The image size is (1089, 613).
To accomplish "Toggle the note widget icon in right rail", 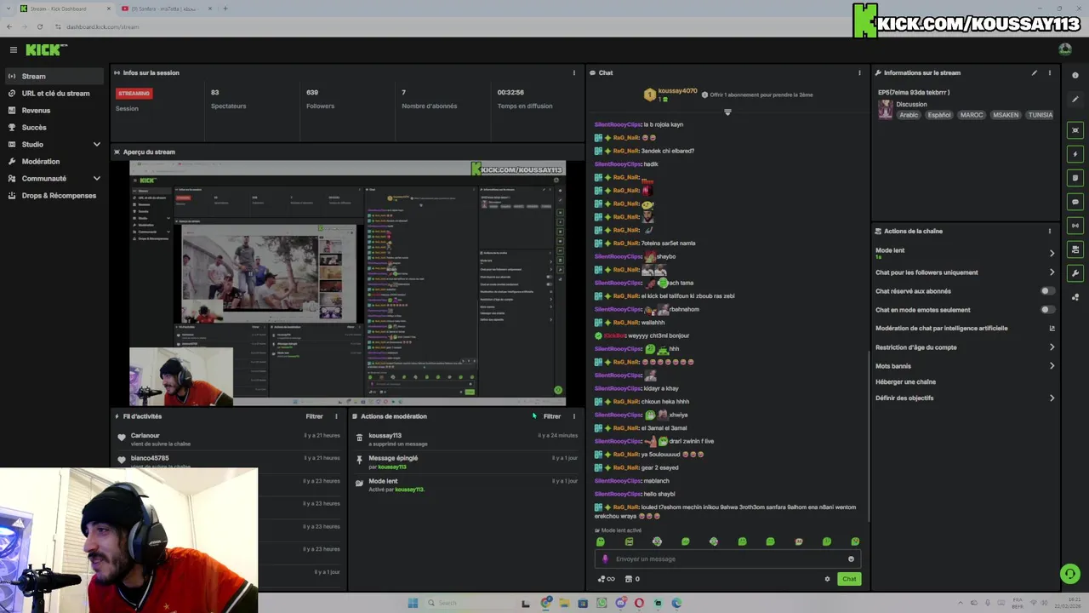I will [1075, 178].
